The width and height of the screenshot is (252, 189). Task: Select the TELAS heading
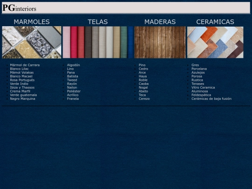click(x=98, y=22)
